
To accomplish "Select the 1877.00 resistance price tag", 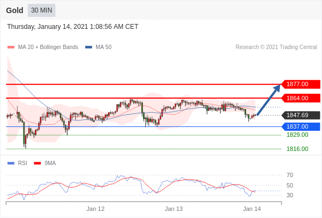I will point(301,84).
